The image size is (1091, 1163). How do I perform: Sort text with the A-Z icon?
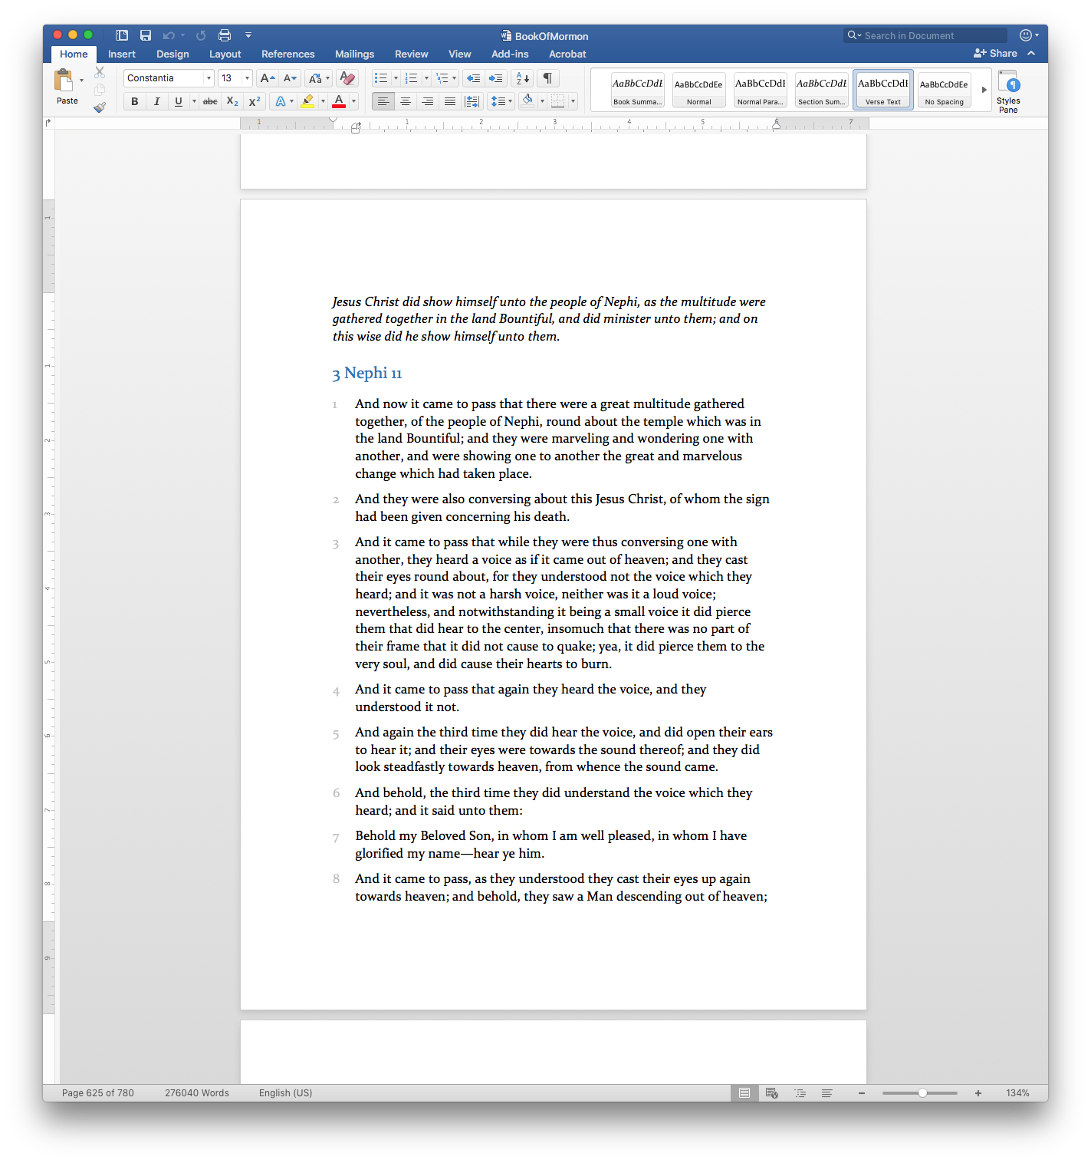[523, 78]
